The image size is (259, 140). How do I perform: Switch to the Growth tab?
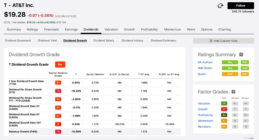[x=129, y=29]
